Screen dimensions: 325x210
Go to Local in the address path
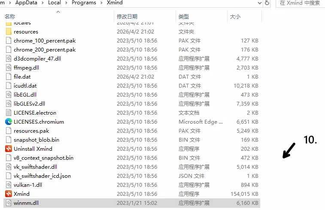[x=55, y=3]
